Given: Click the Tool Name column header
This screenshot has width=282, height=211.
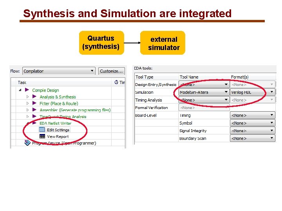Looking at the screenshot, I should pos(189,77).
